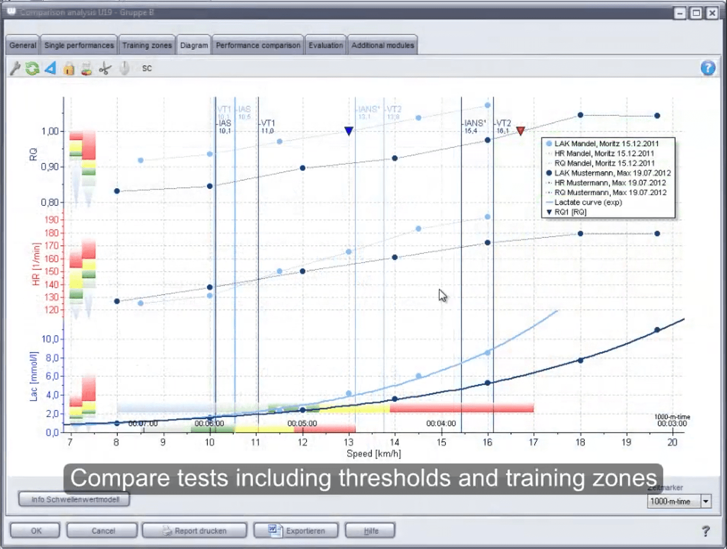Switch to Single performances tab
The width and height of the screenshot is (727, 549).
click(x=79, y=45)
